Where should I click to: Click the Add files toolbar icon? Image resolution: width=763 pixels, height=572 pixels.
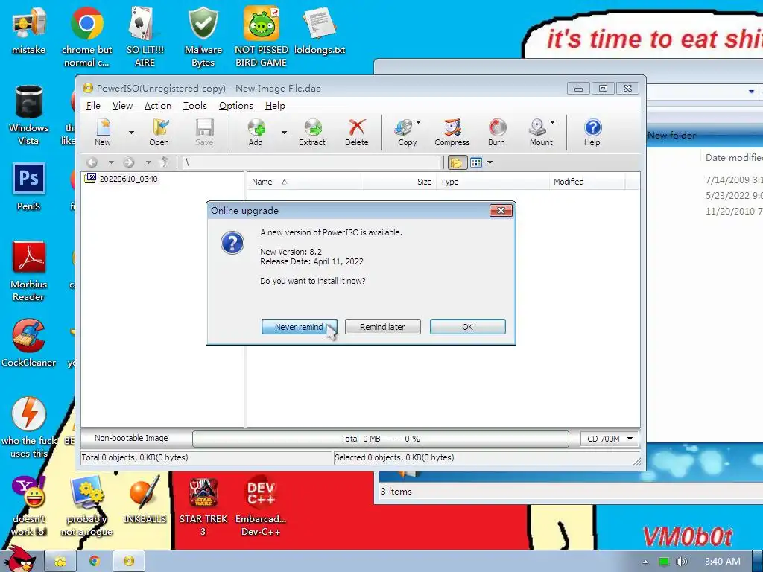(x=256, y=132)
